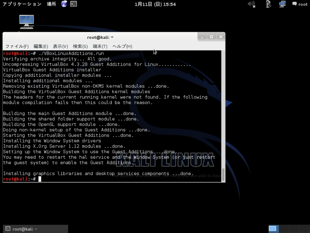Screen dimensions: 310x233
Task: Open the ファイル(F) menu
Action: pyautogui.click(x=17, y=46)
